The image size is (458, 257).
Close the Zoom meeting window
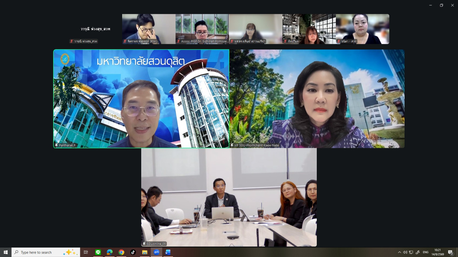452,5
